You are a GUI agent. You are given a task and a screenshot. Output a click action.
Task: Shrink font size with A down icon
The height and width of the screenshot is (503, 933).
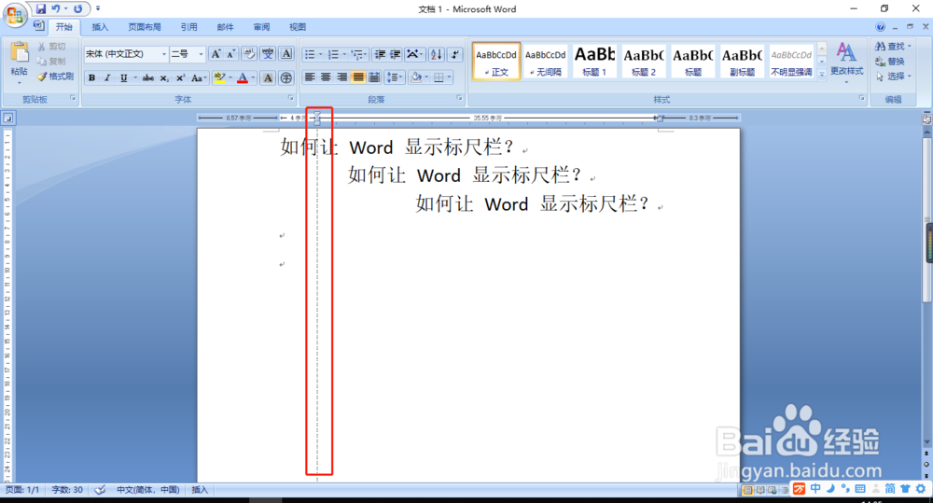[x=230, y=54]
